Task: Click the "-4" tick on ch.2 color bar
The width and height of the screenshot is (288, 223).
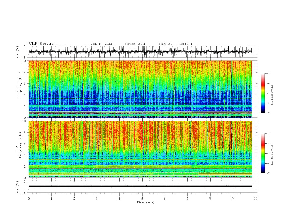Action: (x=268, y=144)
